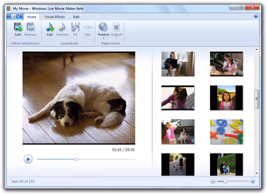Click the preview seek track near its end
The width and height of the screenshot is (267, 194).
tap(132, 159)
